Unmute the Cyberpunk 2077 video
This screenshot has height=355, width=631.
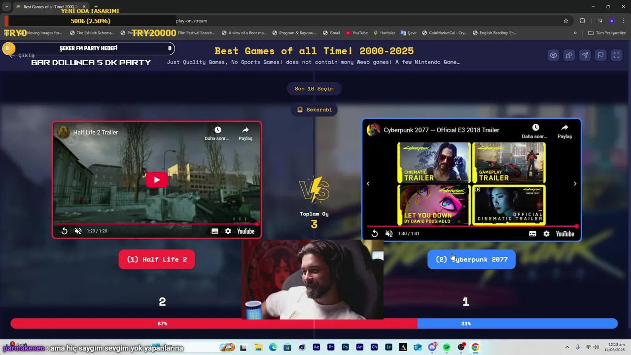tap(389, 234)
